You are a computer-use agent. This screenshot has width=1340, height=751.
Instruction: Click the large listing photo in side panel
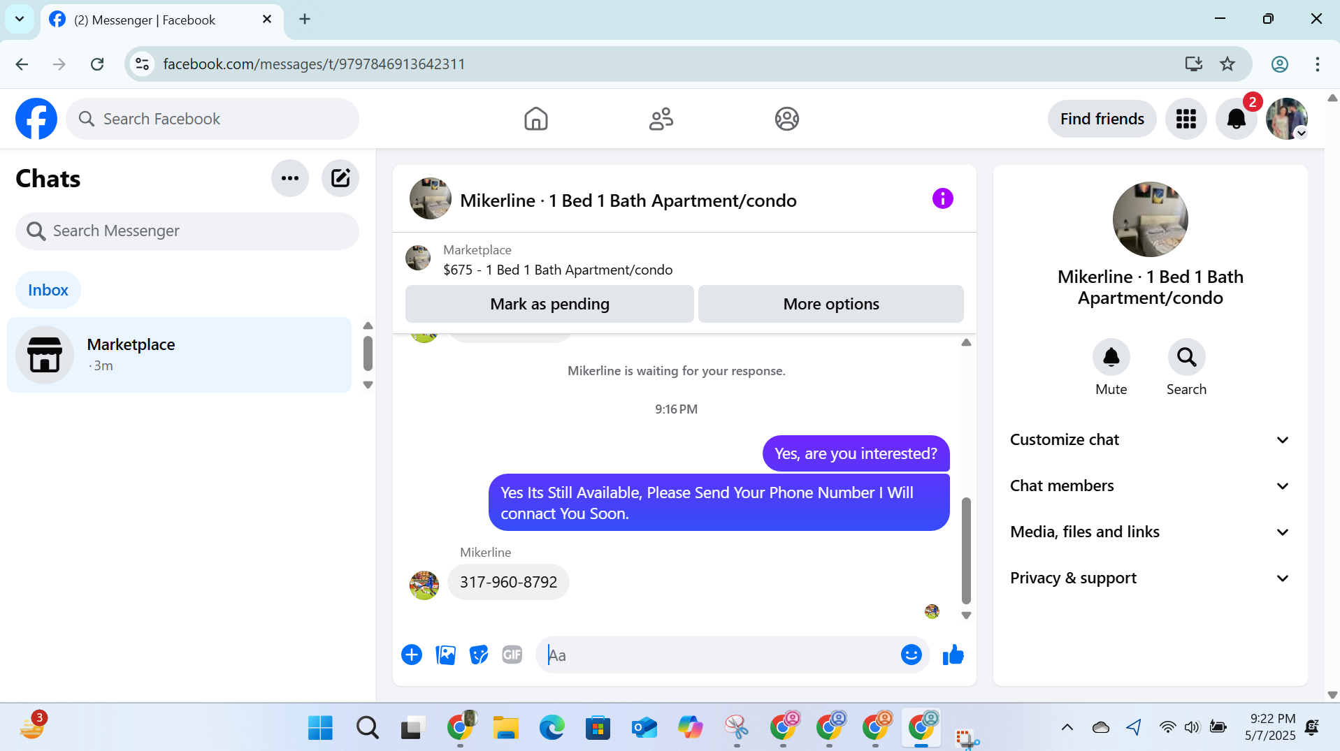click(x=1150, y=219)
